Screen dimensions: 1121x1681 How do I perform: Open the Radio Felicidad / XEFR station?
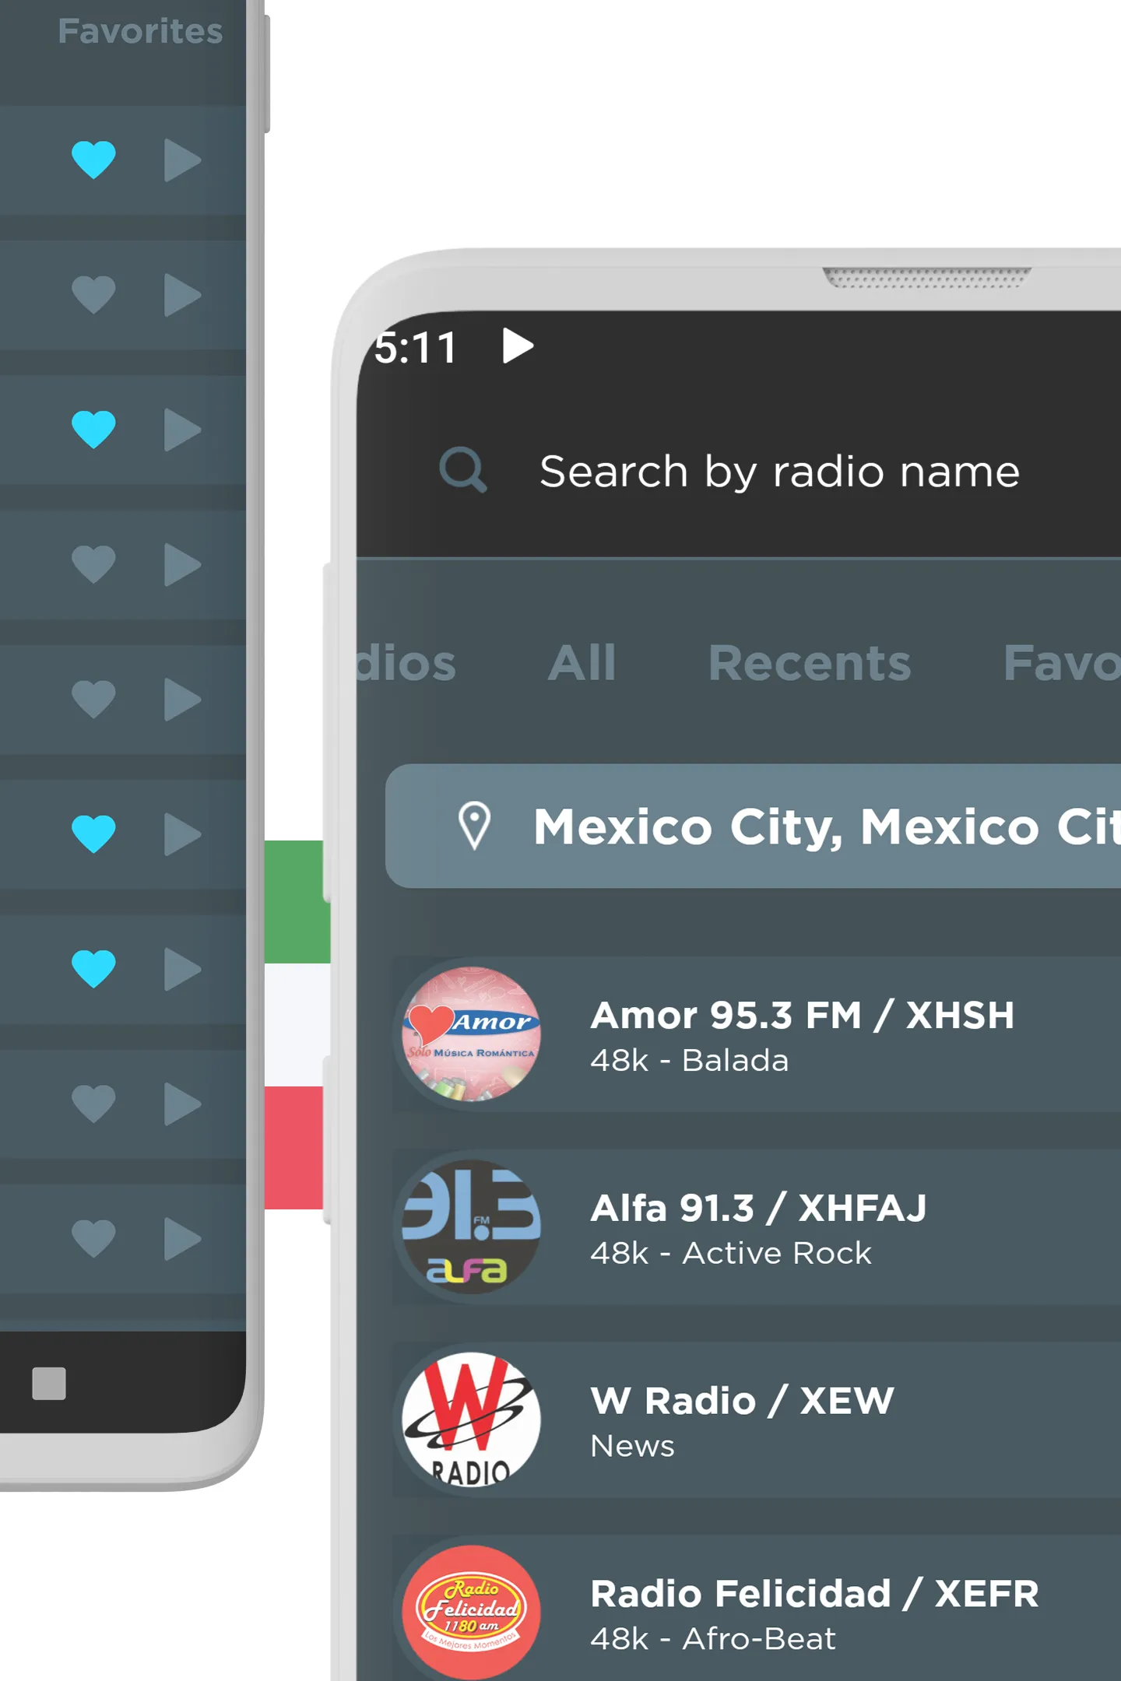[x=756, y=1608]
